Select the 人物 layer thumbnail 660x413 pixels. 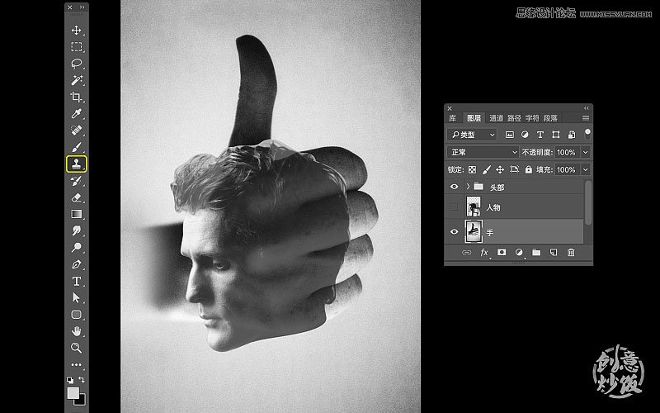474,208
